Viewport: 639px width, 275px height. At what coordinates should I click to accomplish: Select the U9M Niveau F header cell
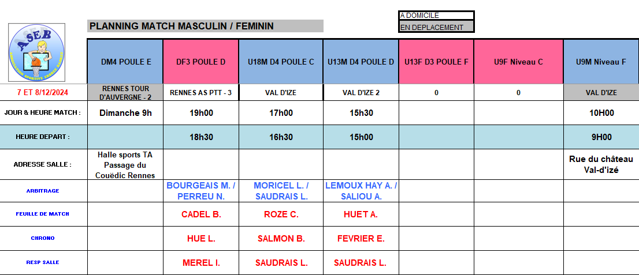tap(601, 62)
